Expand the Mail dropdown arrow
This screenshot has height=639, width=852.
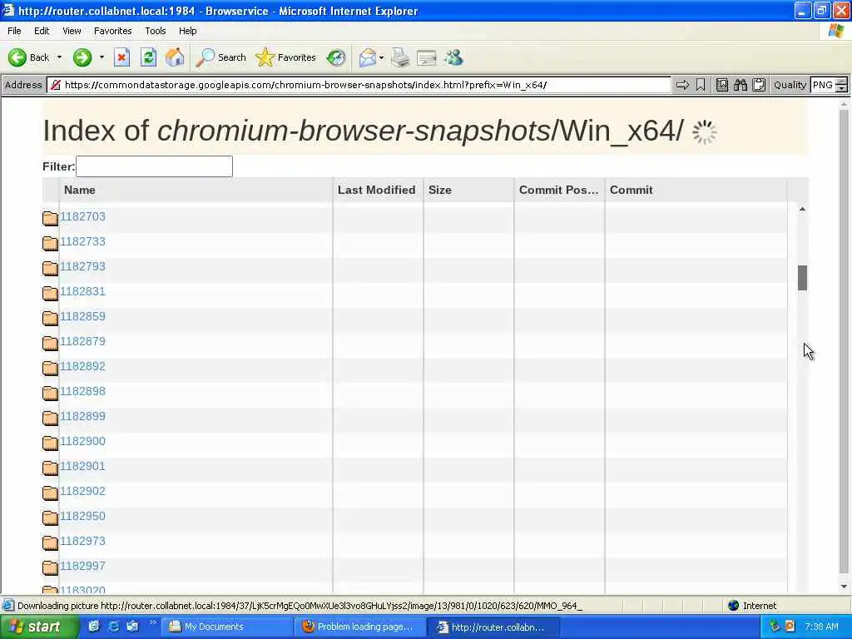click(x=381, y=57)
